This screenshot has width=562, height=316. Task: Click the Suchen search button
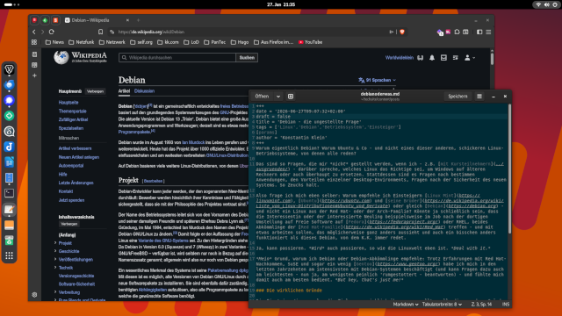(x=247, y=58)
